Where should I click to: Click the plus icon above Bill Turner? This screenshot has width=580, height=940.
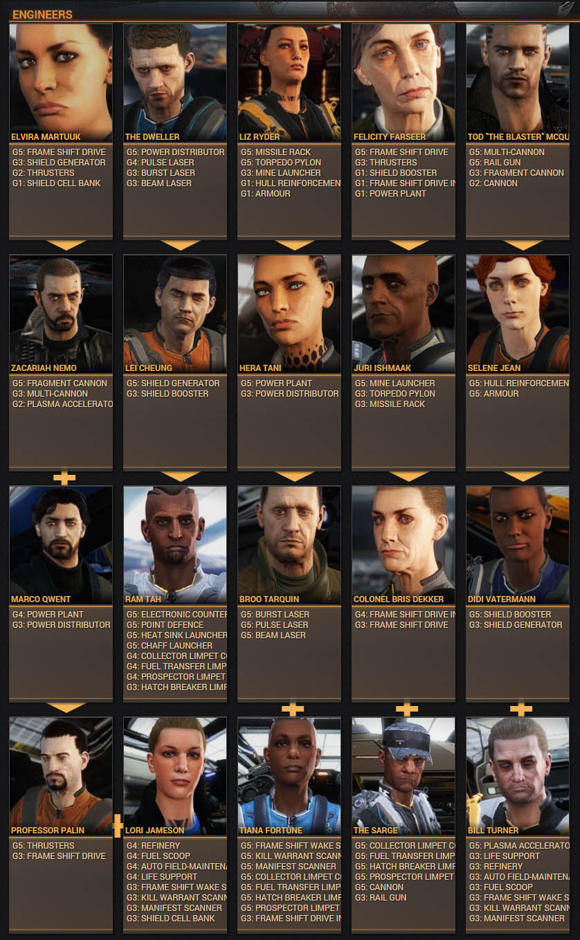pos(520,709)
